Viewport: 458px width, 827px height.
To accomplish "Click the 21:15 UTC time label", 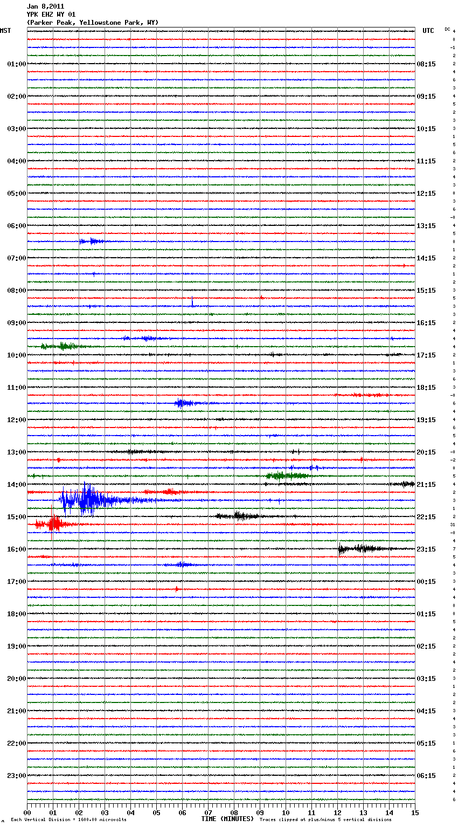I will [426, 485].
